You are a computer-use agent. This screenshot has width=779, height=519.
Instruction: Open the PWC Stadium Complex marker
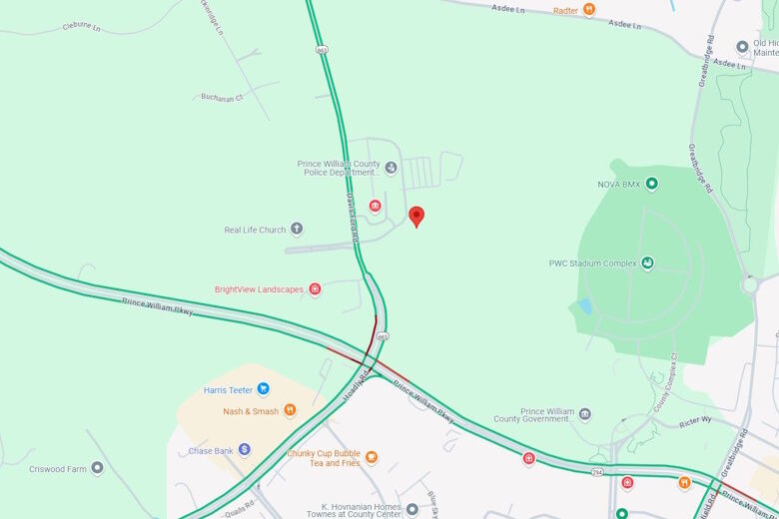[x=647, y=262]
